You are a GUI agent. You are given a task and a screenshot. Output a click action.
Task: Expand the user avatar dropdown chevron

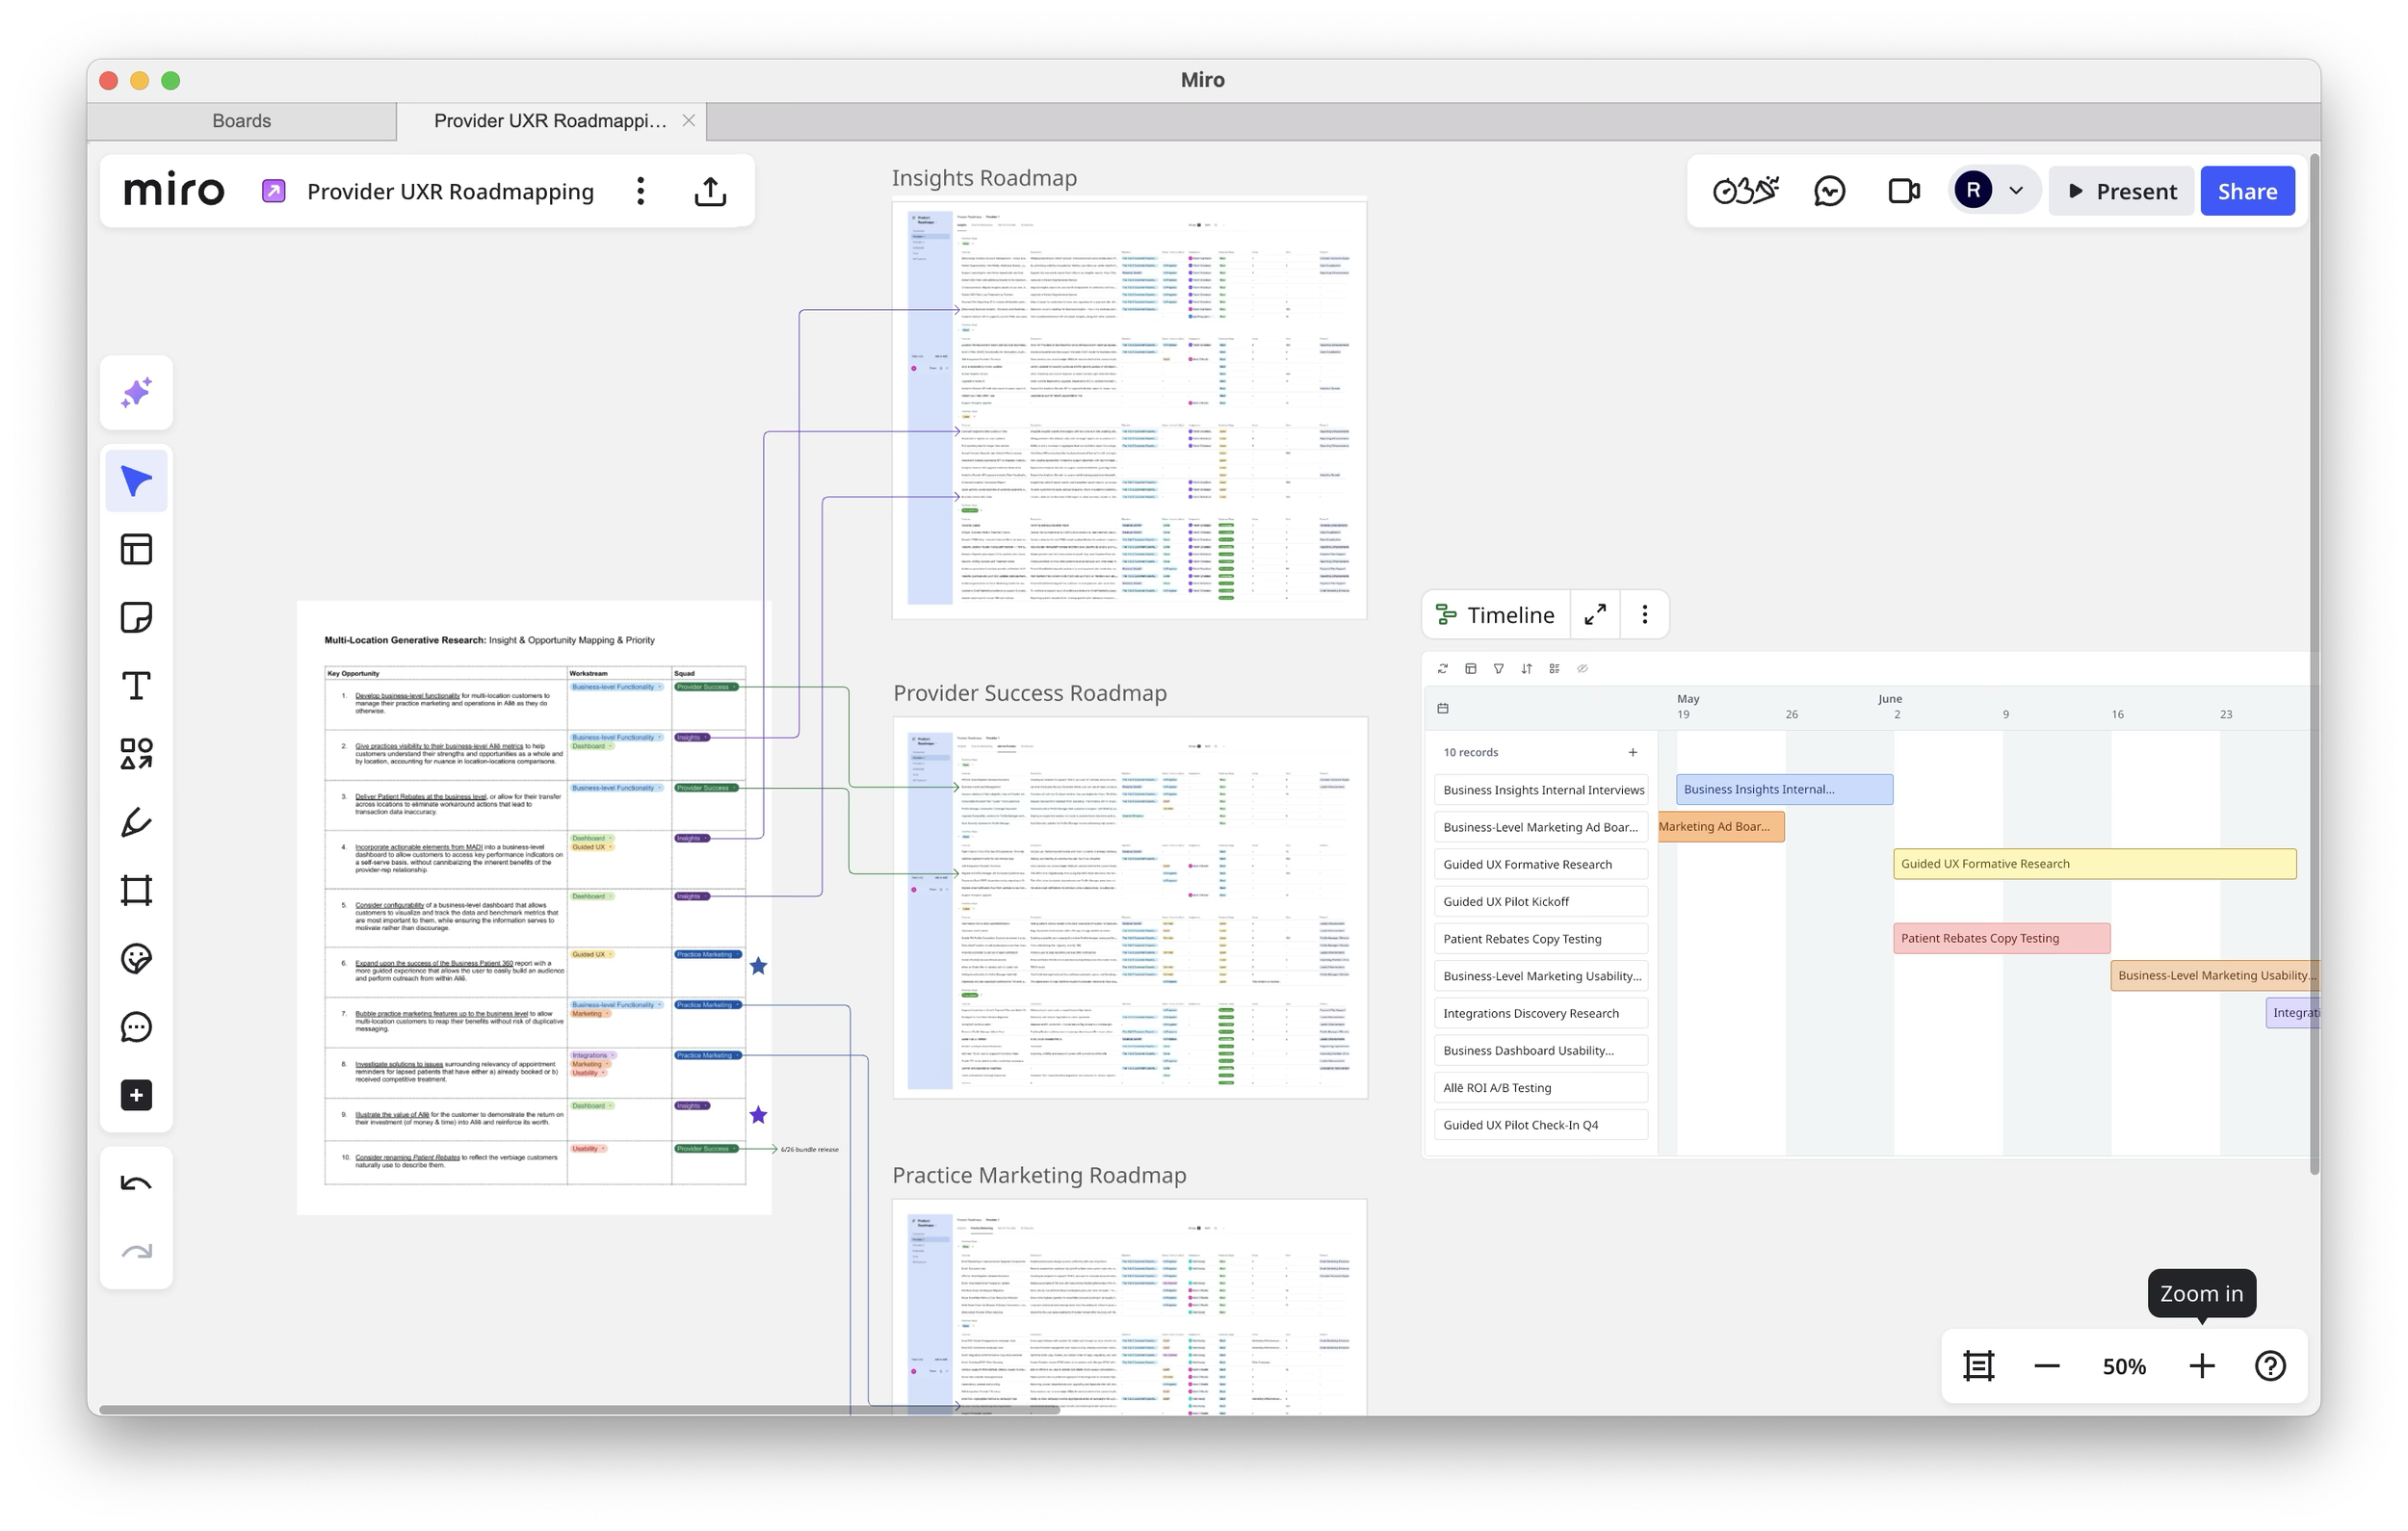point(2016,191)
